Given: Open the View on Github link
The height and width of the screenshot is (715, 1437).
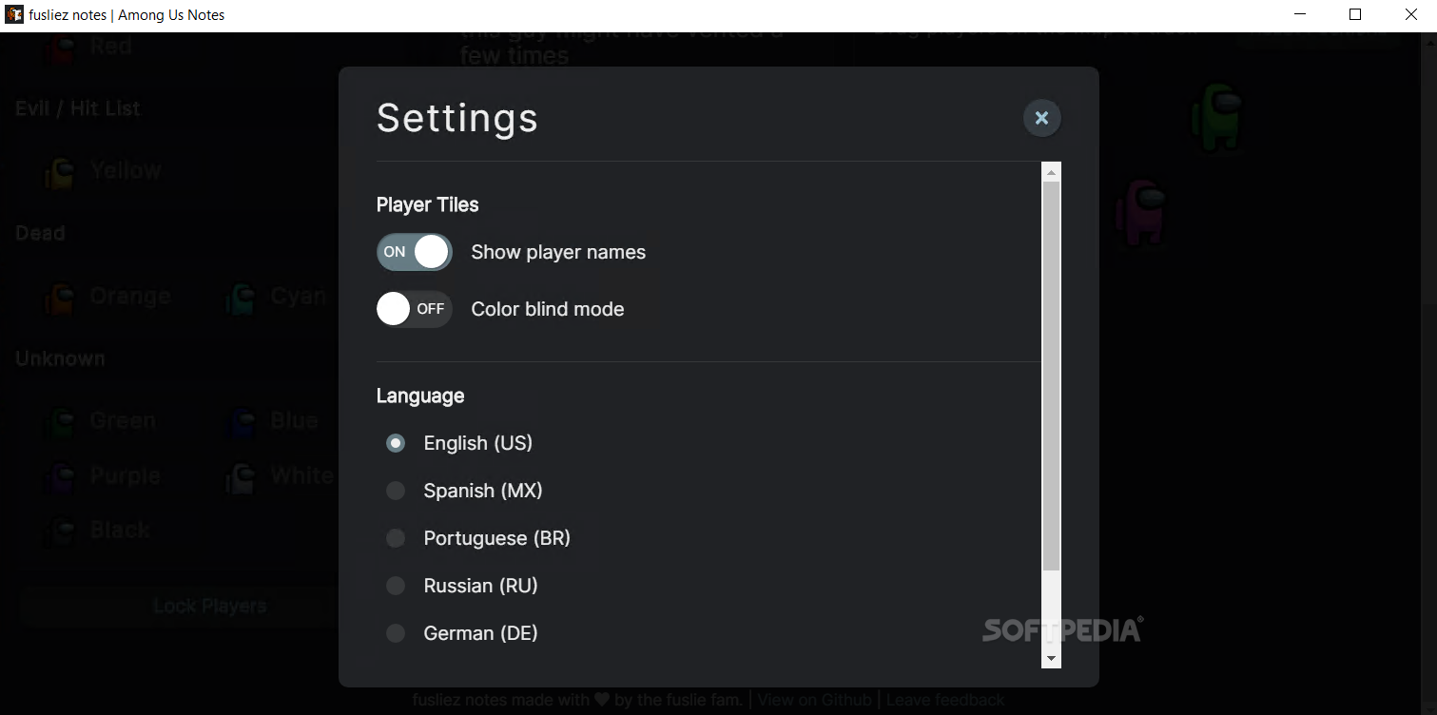Looking at the screenshot, I should [x=814, y=700].
